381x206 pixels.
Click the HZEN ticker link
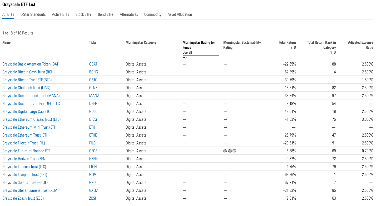pos(94,159)
